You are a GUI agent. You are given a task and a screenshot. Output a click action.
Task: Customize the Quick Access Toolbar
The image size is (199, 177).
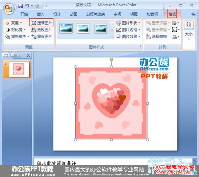46,6
